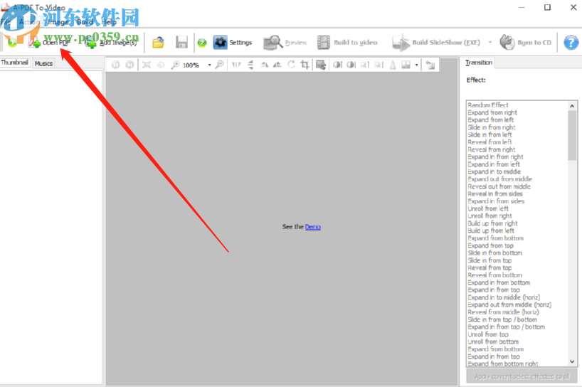
Task: Click the fit-to-window icon
Action: point(147,65)
